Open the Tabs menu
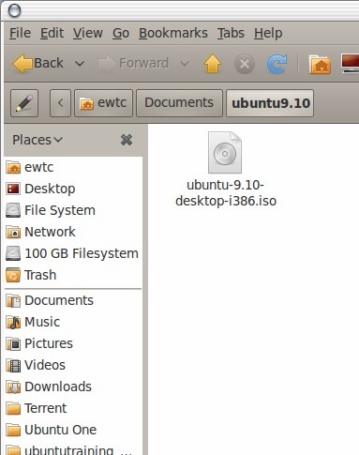The width and height of the screenshot is (359, 455). 231,33
